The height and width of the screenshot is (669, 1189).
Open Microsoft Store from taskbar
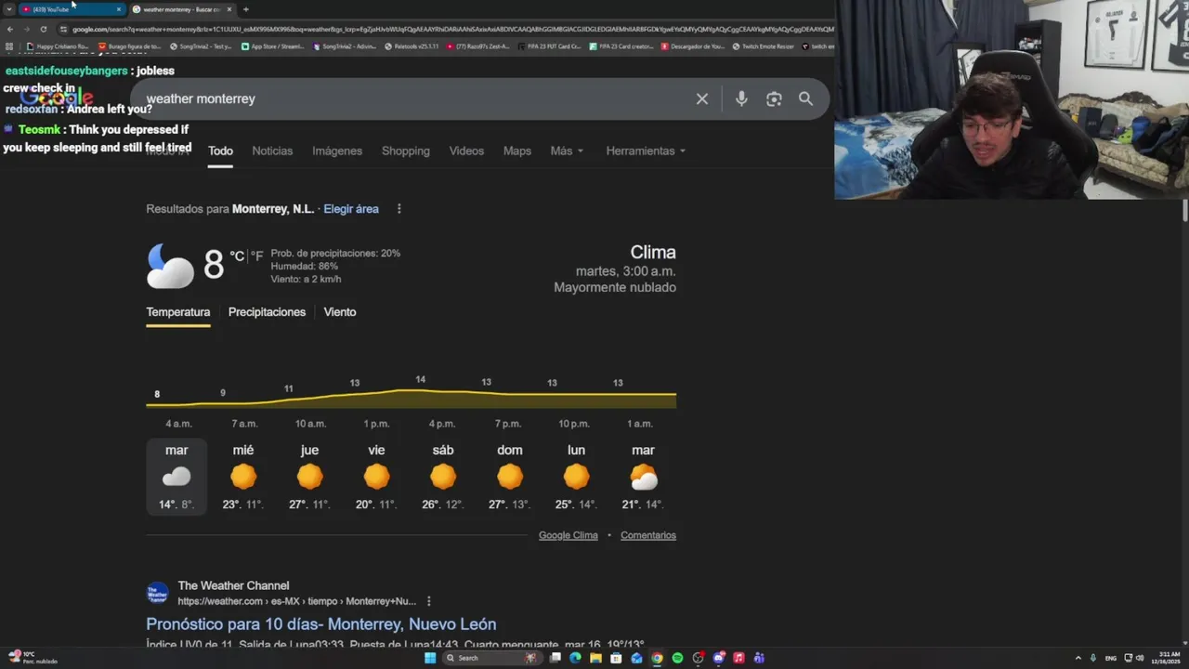coord(616,658)
